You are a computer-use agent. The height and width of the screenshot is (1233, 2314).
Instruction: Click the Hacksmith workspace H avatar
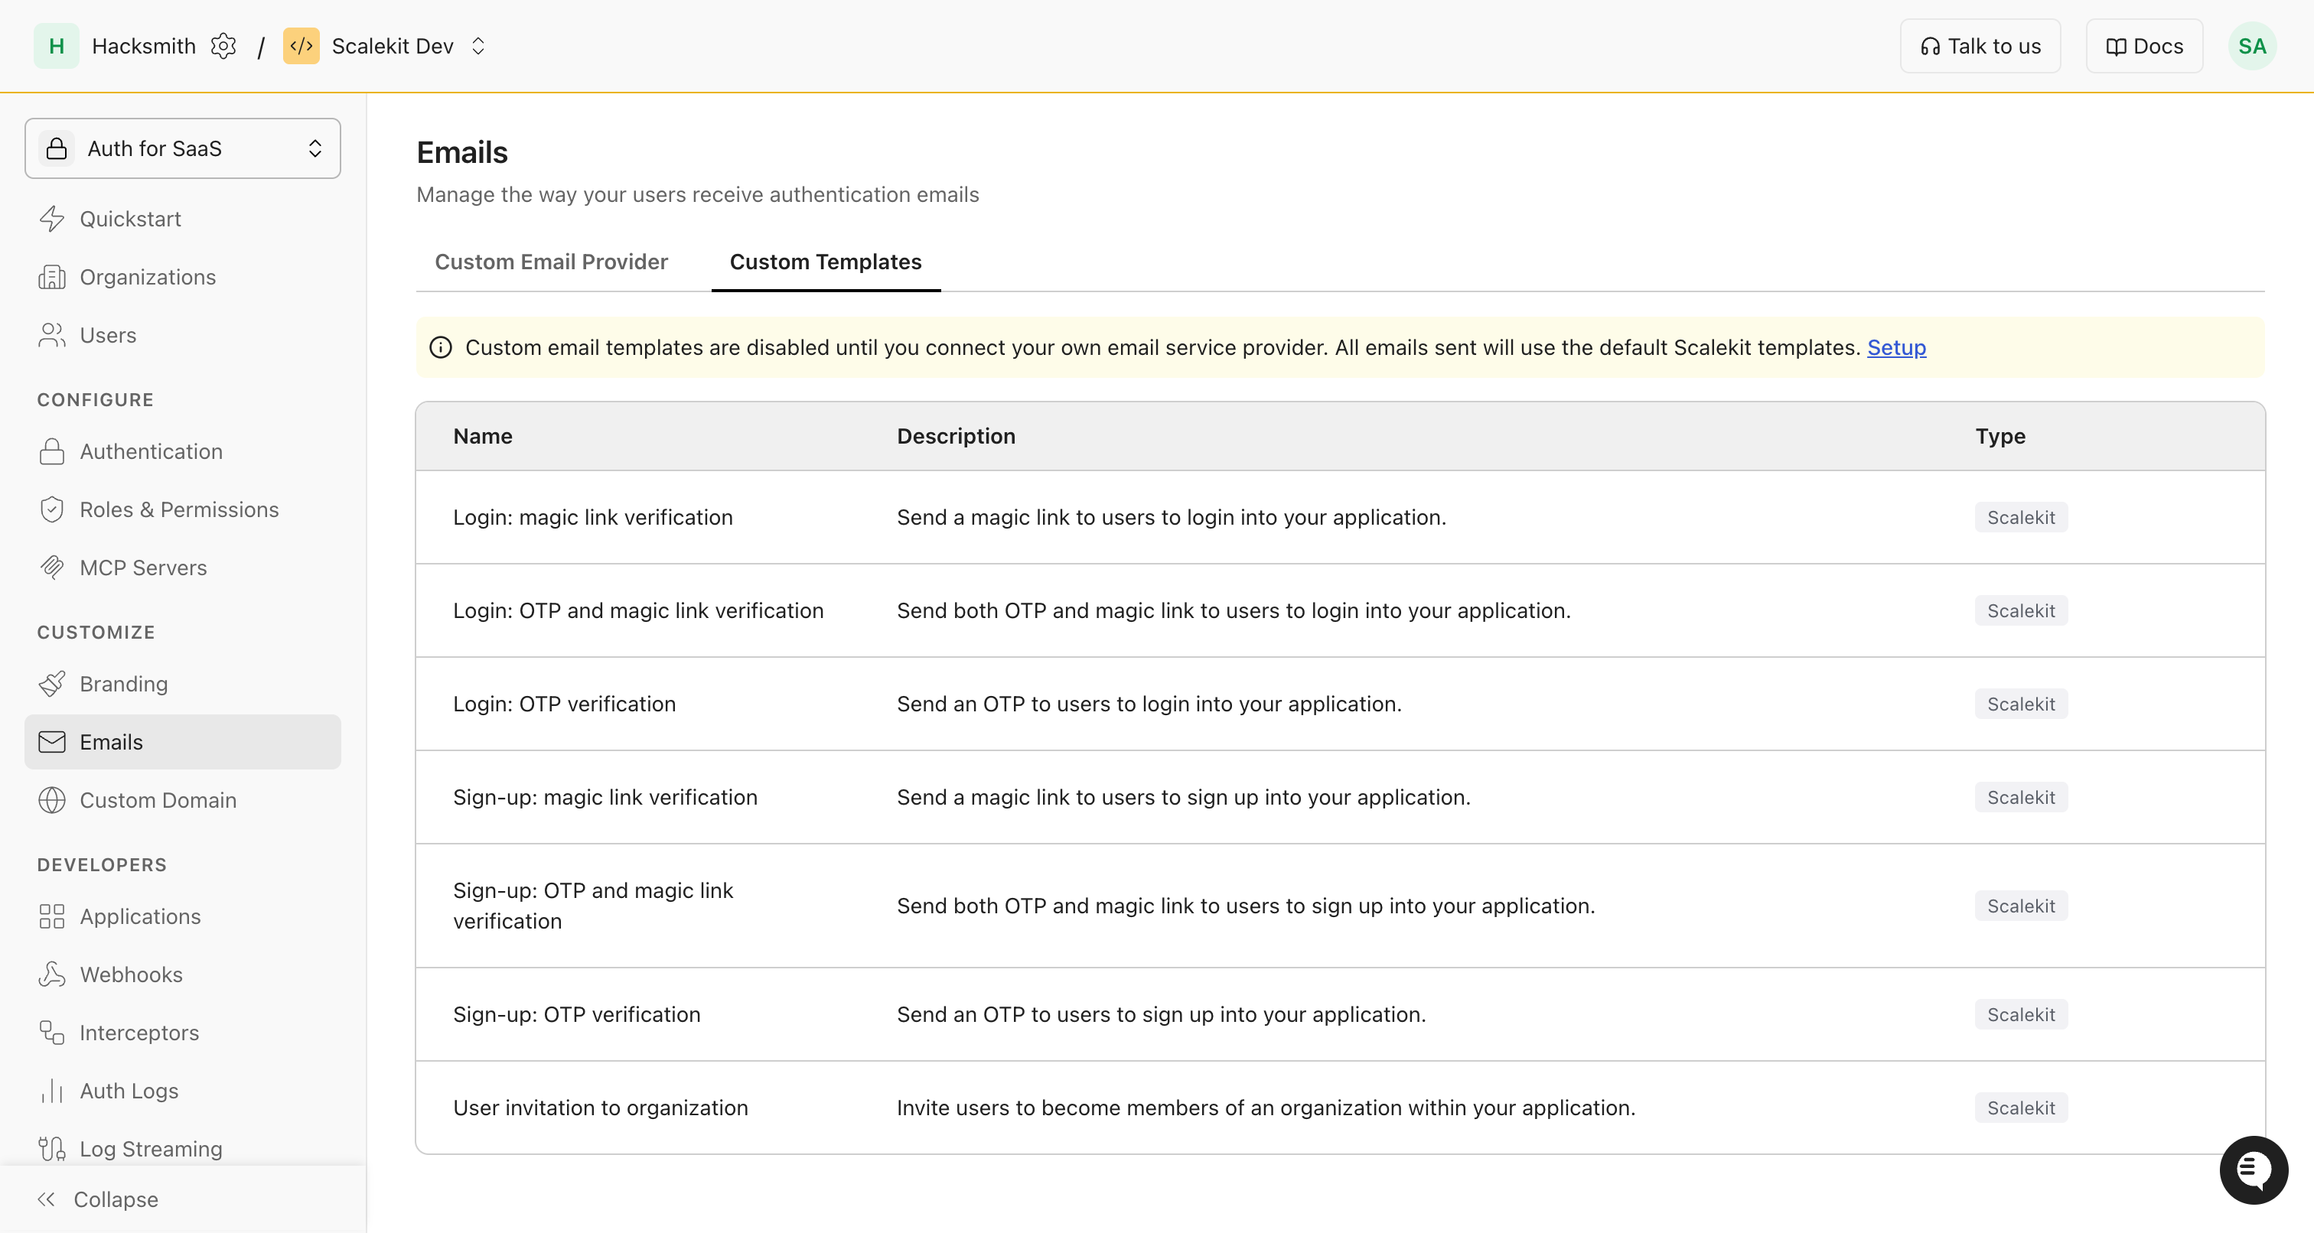(57, 46)
